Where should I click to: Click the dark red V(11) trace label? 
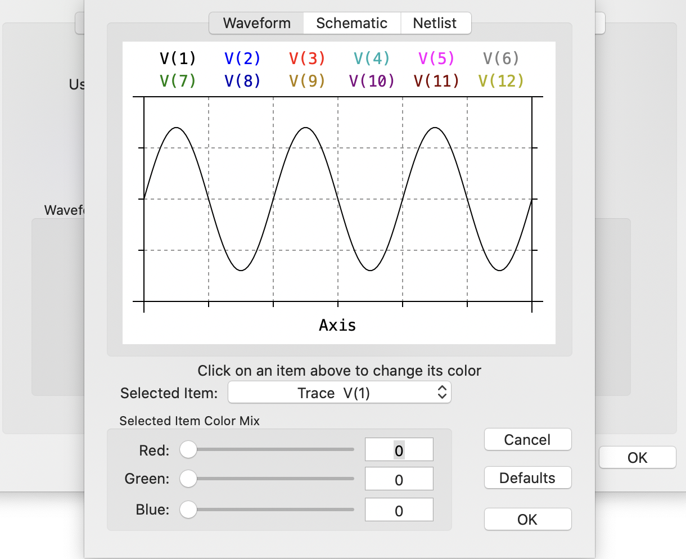click(436, 80)
